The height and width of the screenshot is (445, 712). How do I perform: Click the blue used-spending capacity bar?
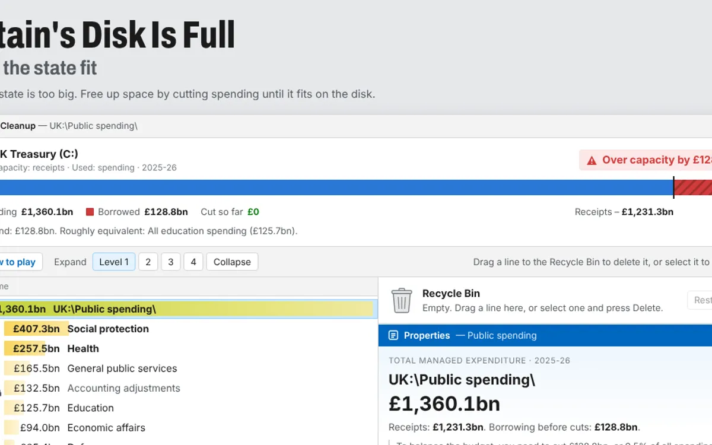336,187
